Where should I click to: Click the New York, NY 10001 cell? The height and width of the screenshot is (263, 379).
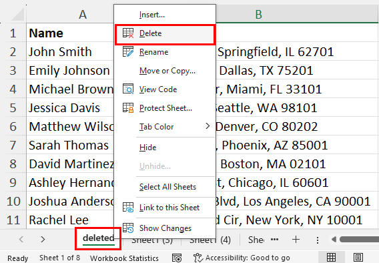(x=298, y=220)
